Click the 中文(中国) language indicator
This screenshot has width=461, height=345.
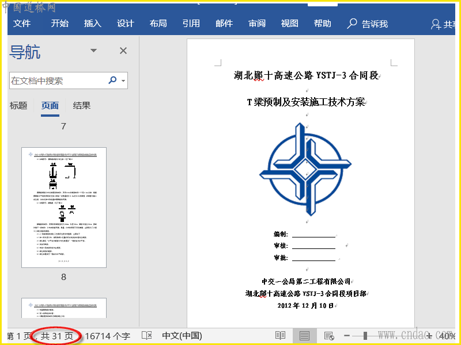click(182, 336)
